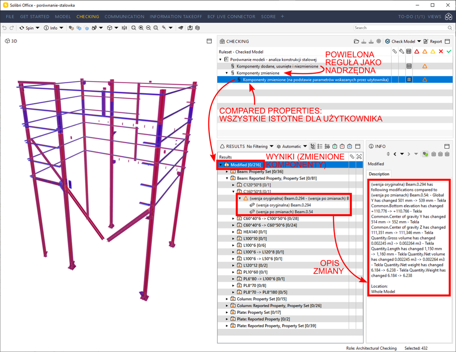Click Check Model button
The height and width of the screenshot is (352, 456).
tap(400, 41)
